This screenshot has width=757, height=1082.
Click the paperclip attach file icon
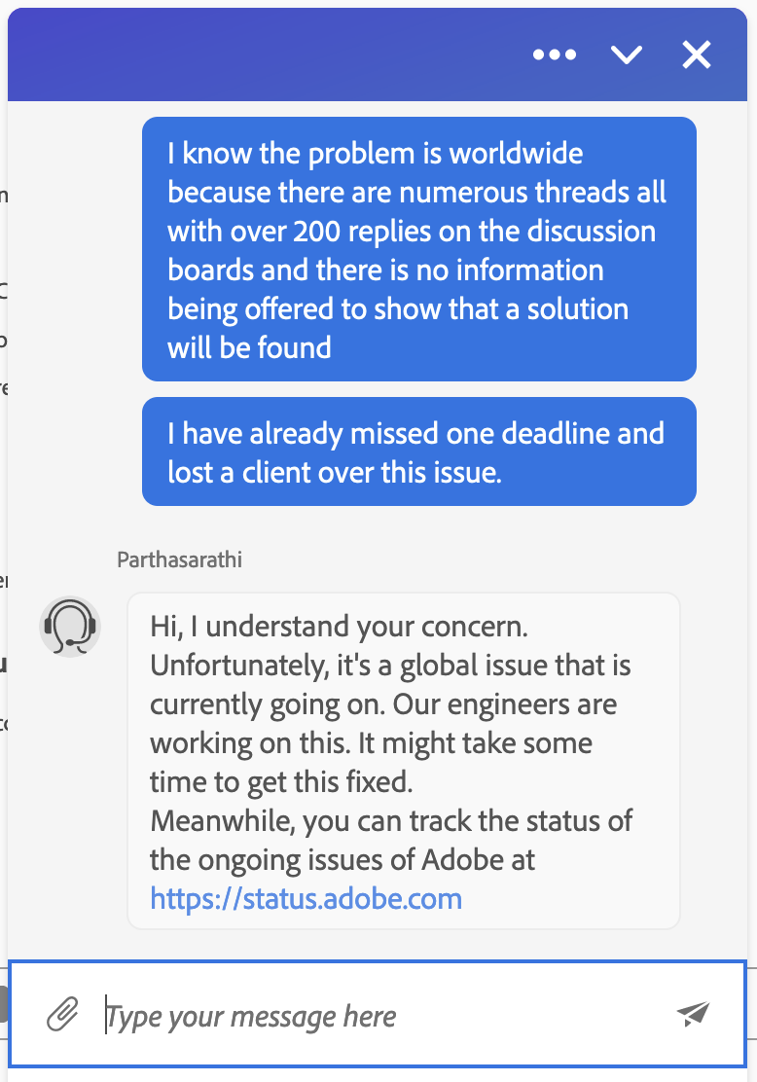pyautogui.click(x=62, y=1015)
